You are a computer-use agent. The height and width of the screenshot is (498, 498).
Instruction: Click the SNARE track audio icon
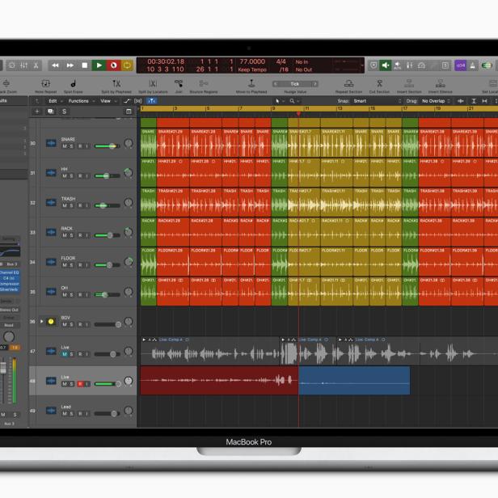51,143
